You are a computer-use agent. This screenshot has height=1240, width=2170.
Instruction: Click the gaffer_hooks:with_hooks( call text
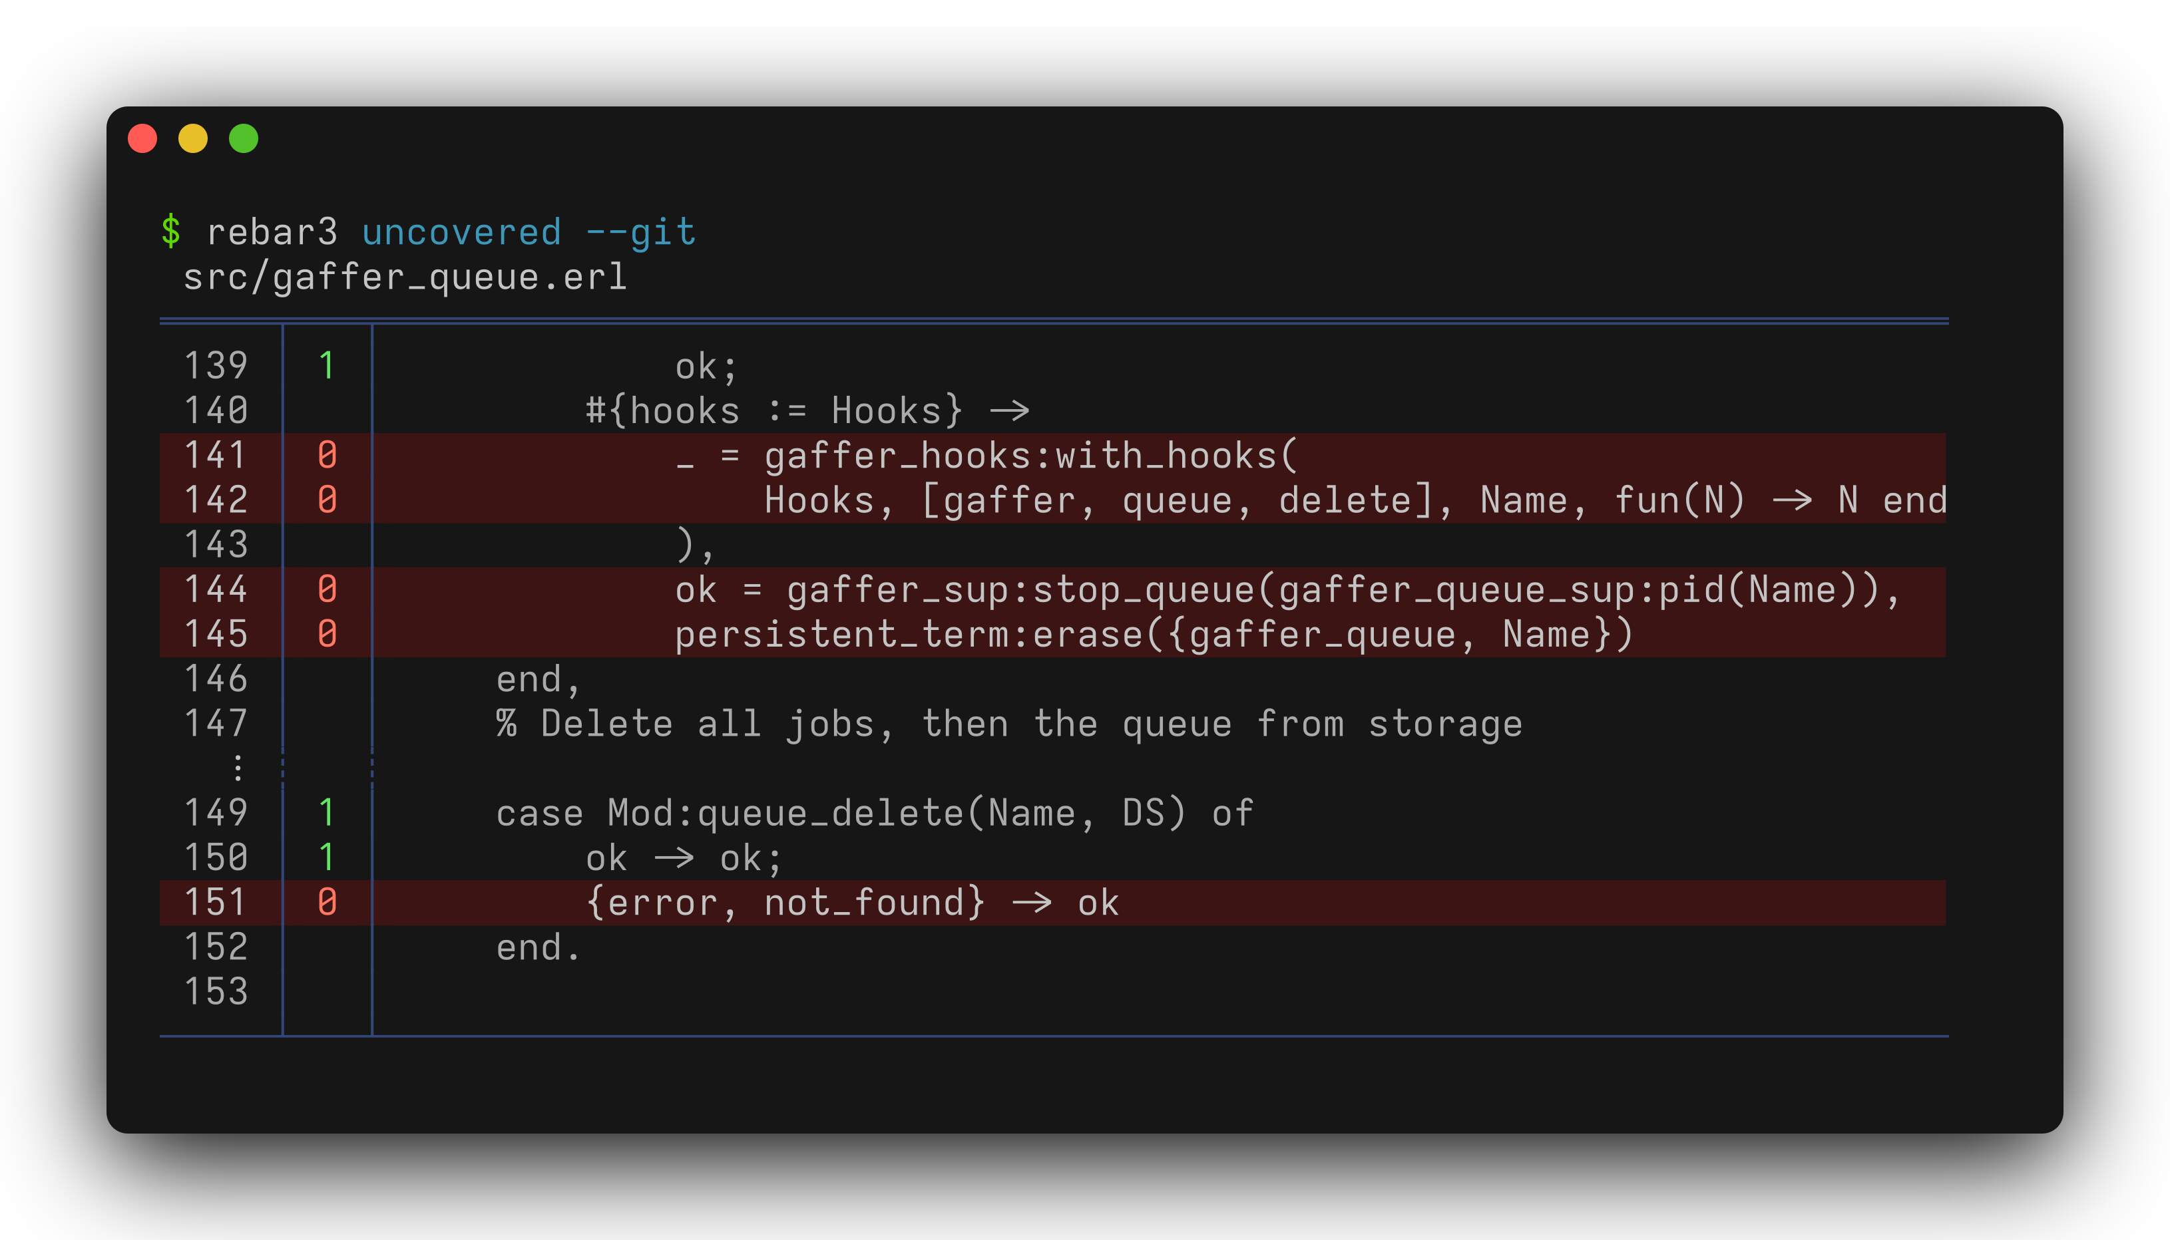click(1031, 455)
